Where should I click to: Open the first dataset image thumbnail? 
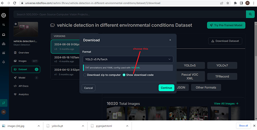[x=116, y=114]
